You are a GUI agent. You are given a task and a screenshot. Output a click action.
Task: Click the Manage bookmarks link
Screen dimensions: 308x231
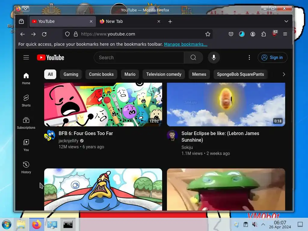click(x=186, y=44)
